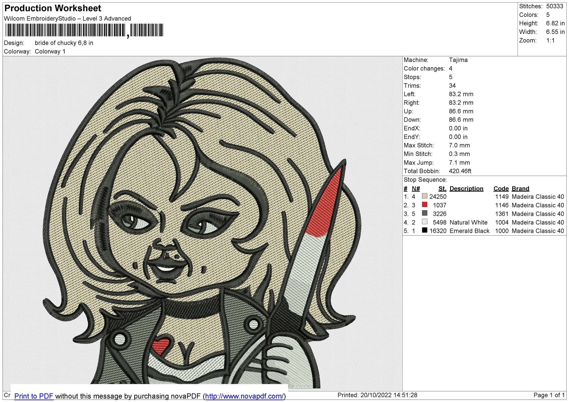Click the Left value 83.2 mm

(x=461, y=94)
